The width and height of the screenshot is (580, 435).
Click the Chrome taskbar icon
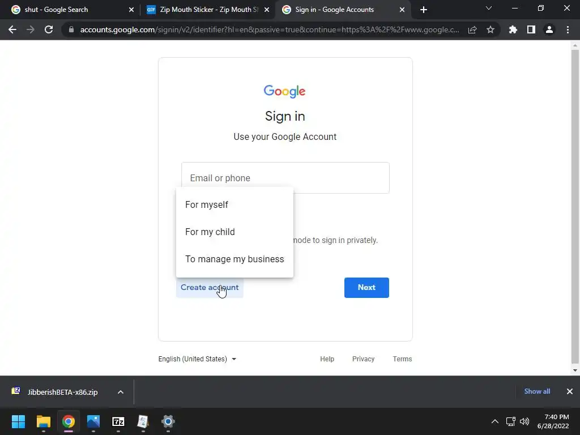[x=69, y=421]
